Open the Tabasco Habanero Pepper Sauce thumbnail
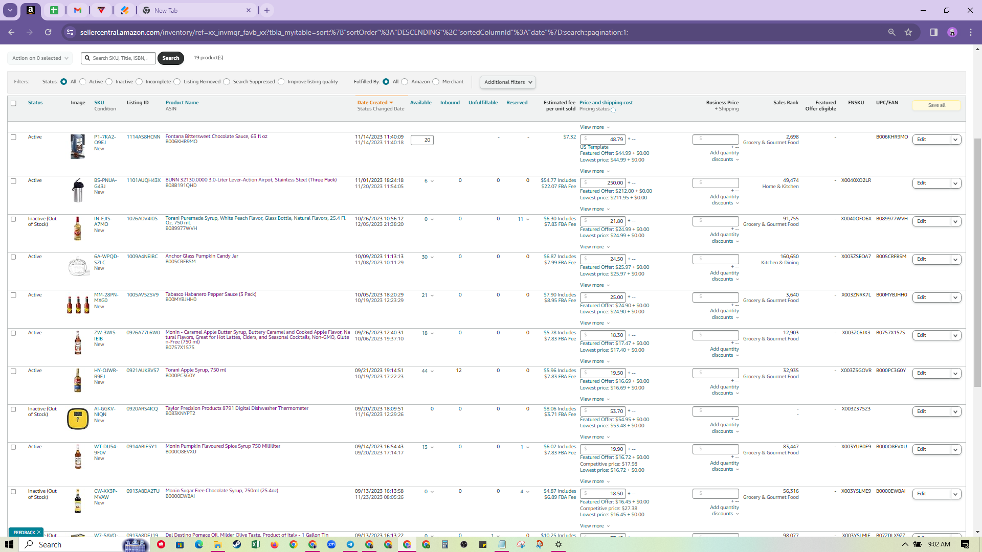The image size is (982, 552). click(78, 305)
